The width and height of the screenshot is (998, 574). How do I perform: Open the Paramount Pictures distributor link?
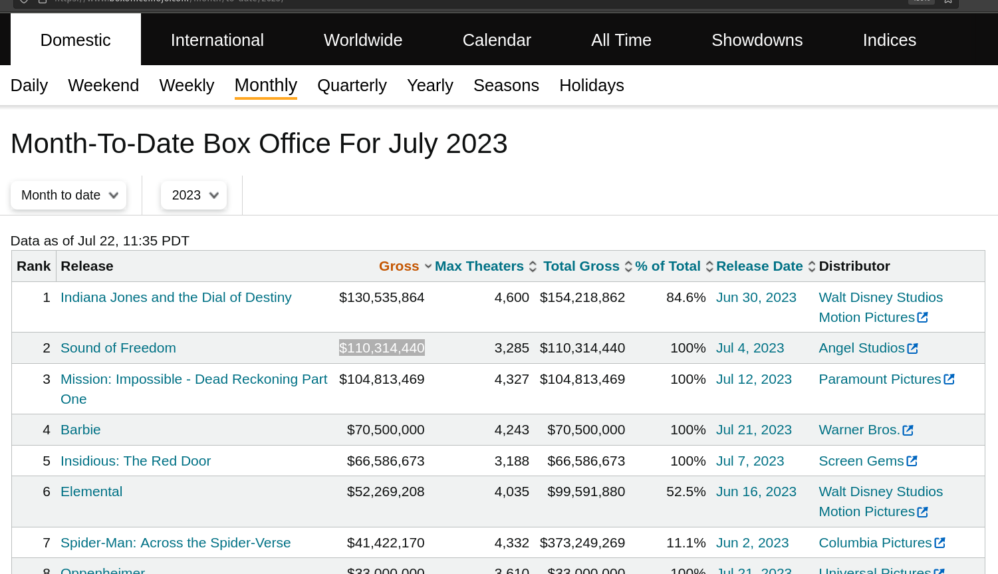pos(880,379)
